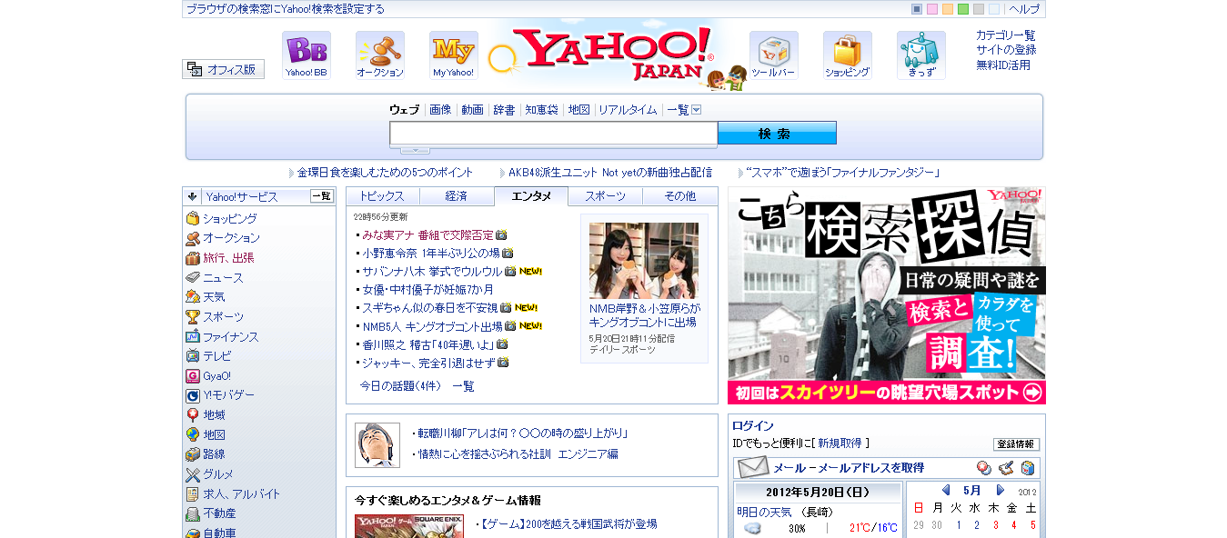This screenshot has width=1227, height=538.
Task: Switch to the トピックス tab
Action: (383, 196)
